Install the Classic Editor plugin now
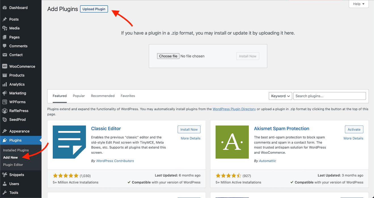This screenshot has width=374, height=198. [x=189, y=129]
